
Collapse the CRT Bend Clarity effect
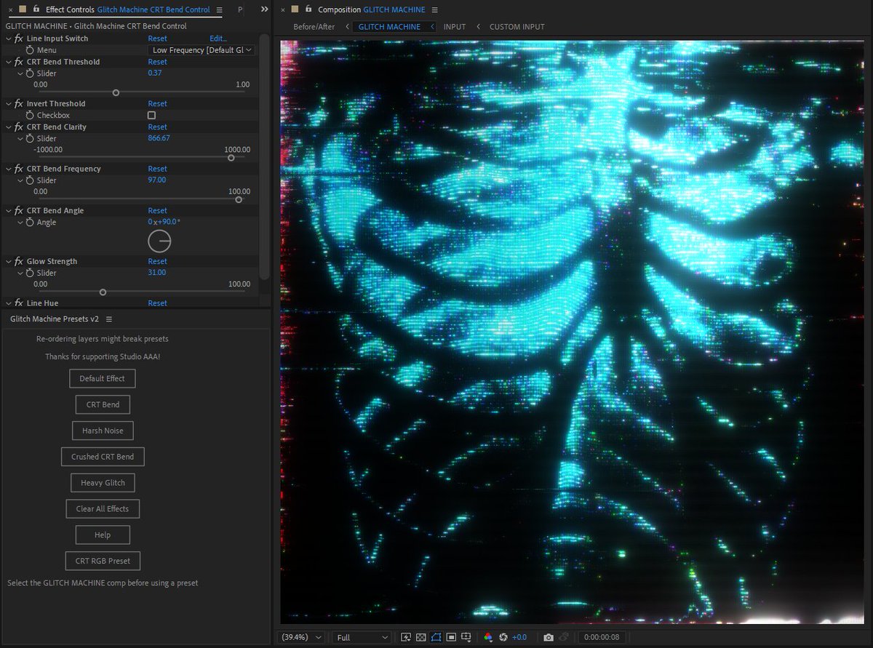[x=8, y=127]
